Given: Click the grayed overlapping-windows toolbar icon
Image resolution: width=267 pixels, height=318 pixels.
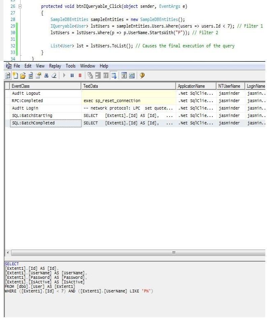Looking at the screenshot, I should (x=90, y=75).
